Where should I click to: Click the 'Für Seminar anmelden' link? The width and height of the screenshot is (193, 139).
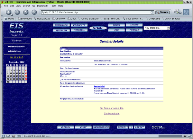111,108
